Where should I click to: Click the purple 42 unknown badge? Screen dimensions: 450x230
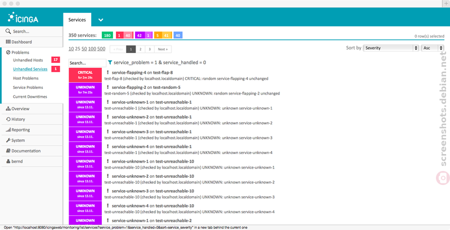coord(139,35)
